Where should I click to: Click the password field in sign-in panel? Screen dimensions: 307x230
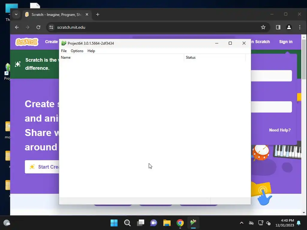click(271, 107)
